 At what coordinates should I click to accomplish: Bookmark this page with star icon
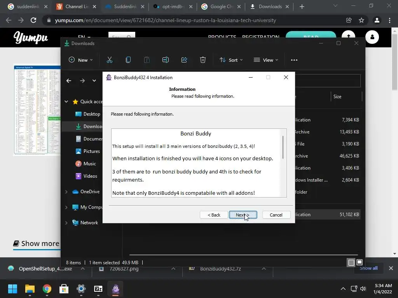(x=361, y=20)
